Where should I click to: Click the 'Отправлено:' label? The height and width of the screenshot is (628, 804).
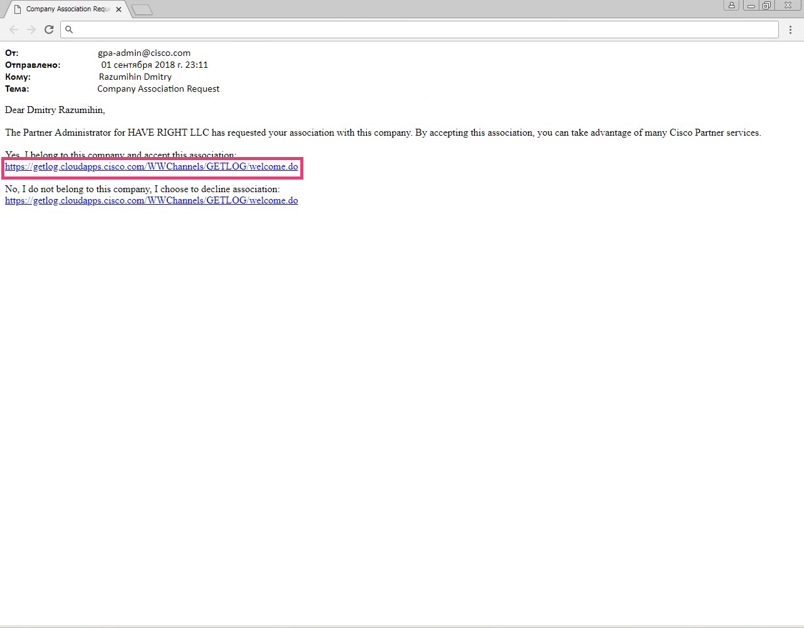point(33,65)
